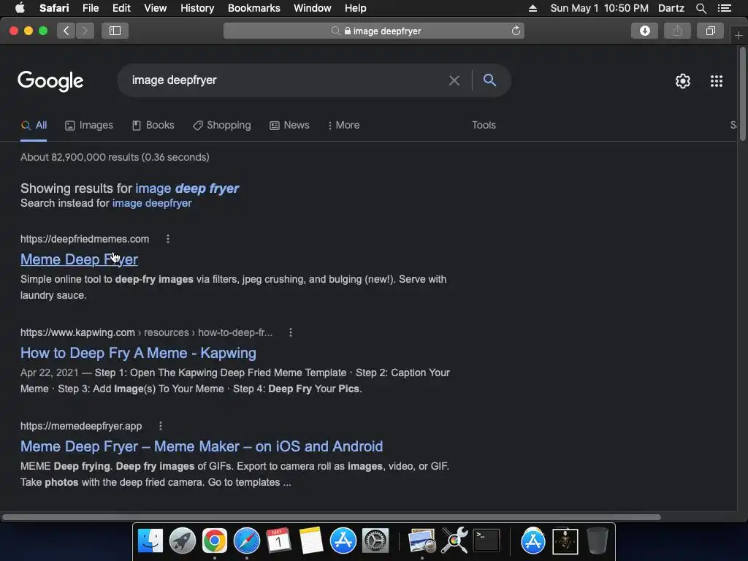Click into the Google search input field
Screen dimensions: 748x561
pyautogui.click(x=286, y=80)
